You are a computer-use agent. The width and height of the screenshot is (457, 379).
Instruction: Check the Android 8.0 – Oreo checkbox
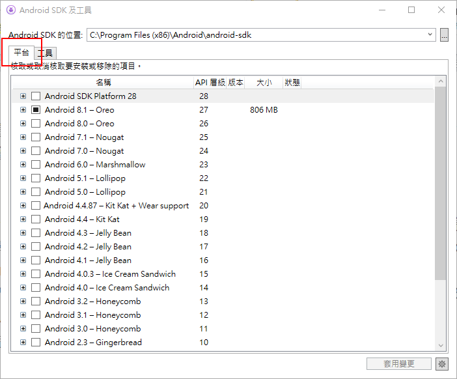pos(36,123)
